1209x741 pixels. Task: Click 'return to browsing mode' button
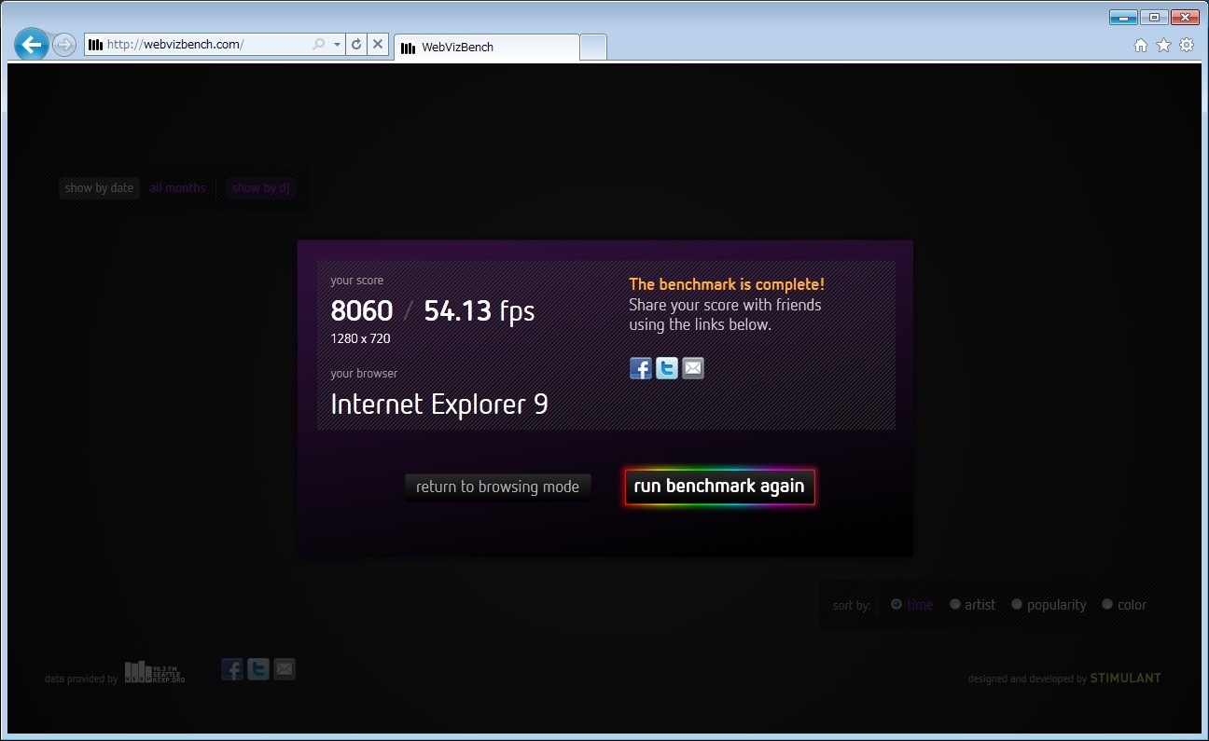[x=498, y=487]
